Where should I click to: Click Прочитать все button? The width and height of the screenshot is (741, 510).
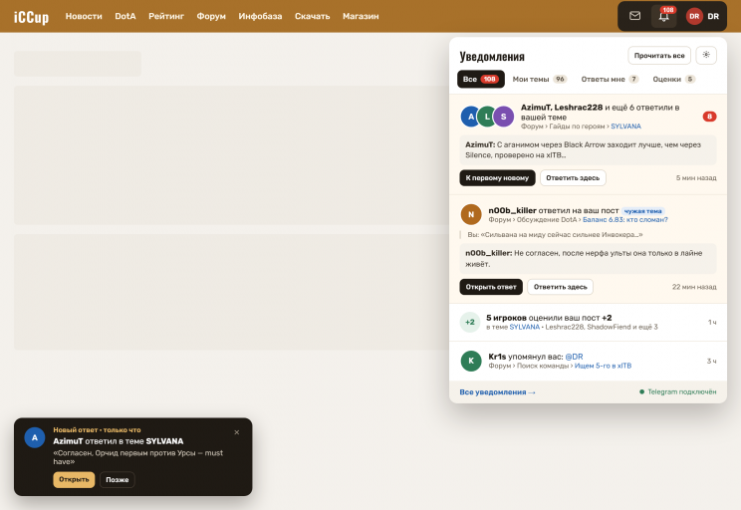659,56
